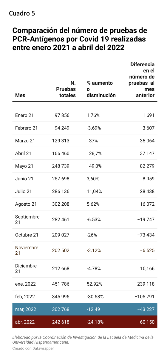This screenshot has height=360, width=167.
Task: Click the dark red 'abr, 2022' row
Action: pyautogui.click(x=85, y=322)
